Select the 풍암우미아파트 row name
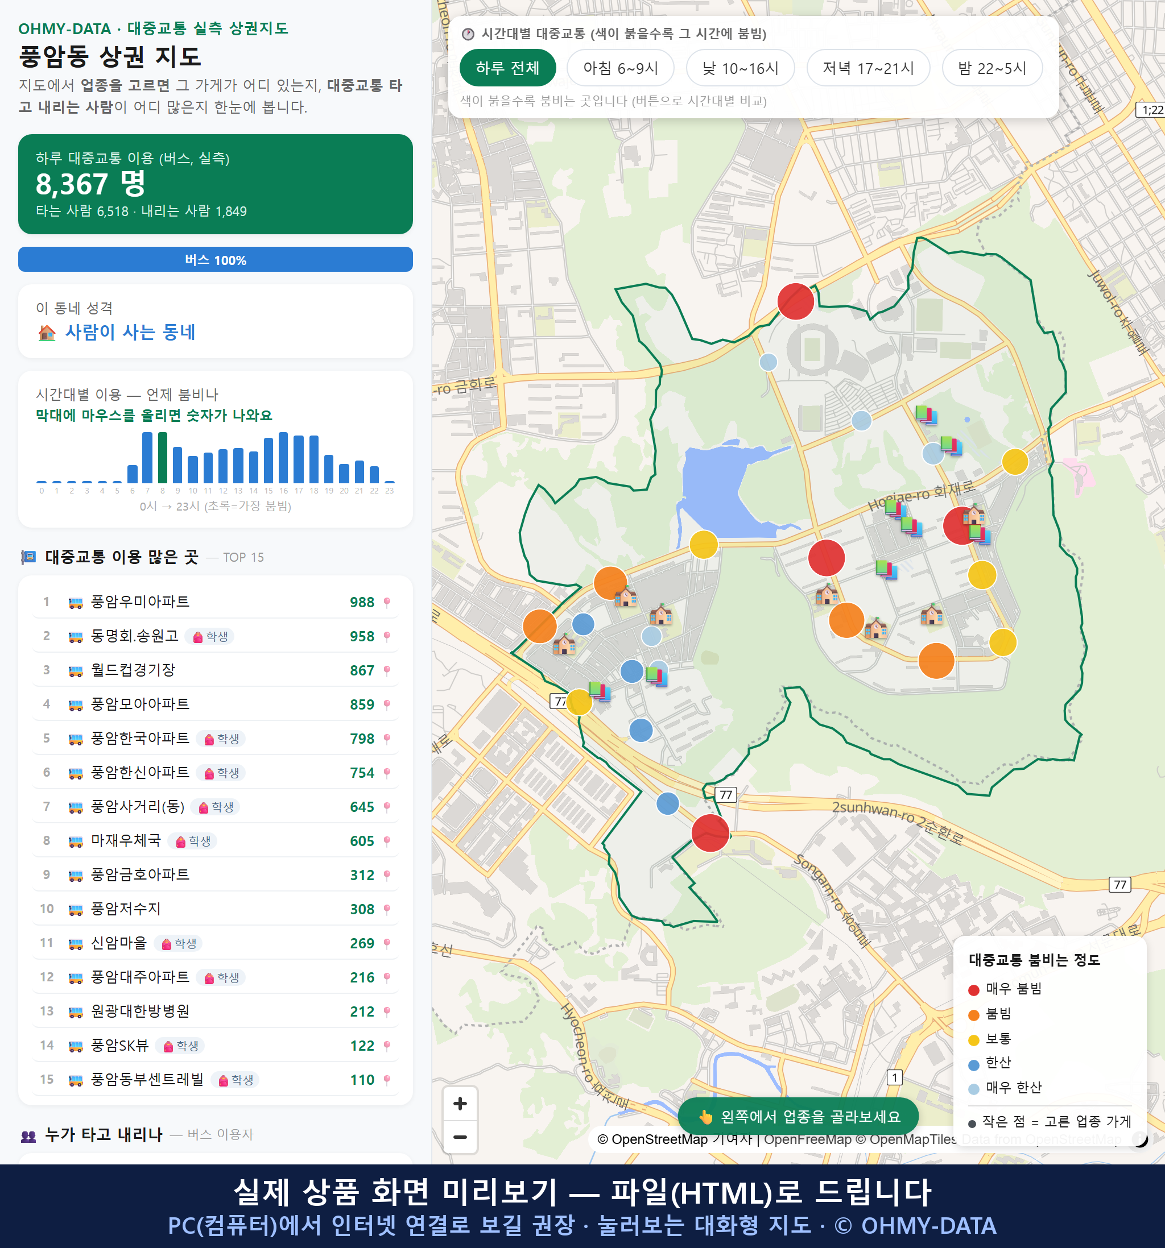 [140, 602]
